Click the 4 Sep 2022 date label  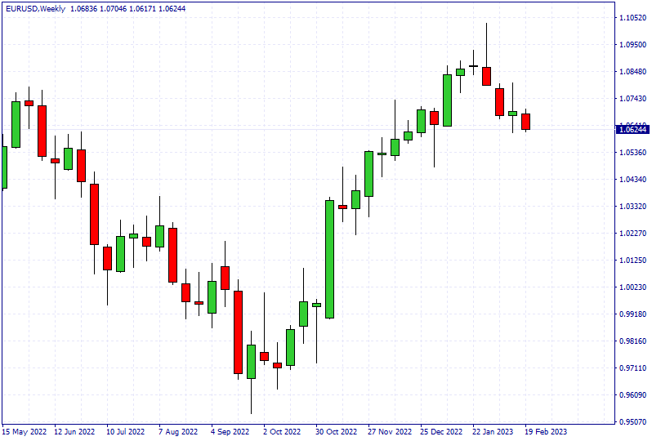click(x=230, y=432)
